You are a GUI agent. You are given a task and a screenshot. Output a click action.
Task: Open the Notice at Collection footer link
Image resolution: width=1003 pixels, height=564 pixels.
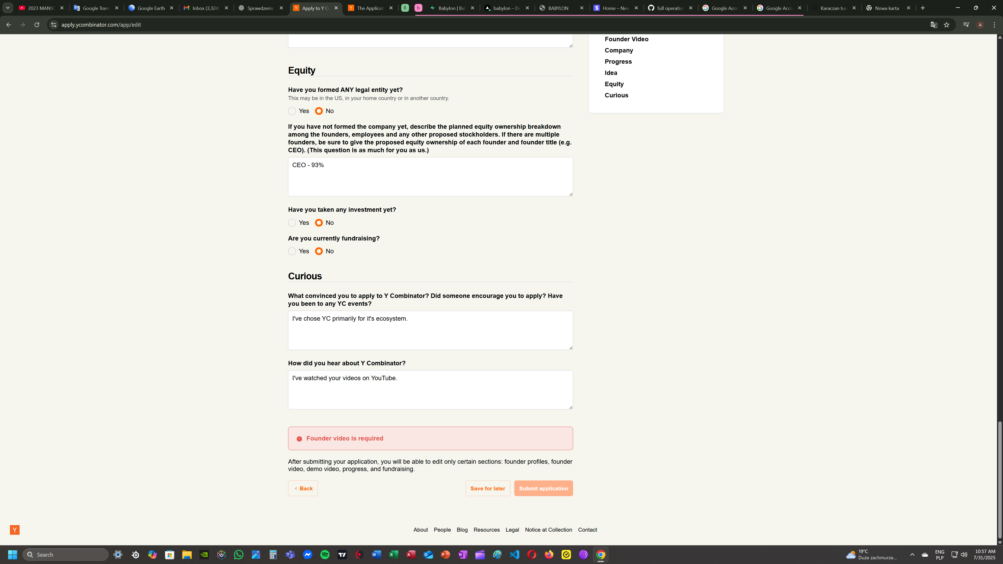548,530
